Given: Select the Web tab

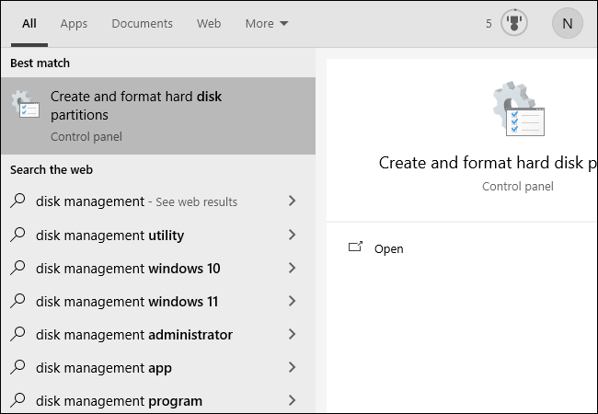Looking at the screenshot, I should 209,24.
